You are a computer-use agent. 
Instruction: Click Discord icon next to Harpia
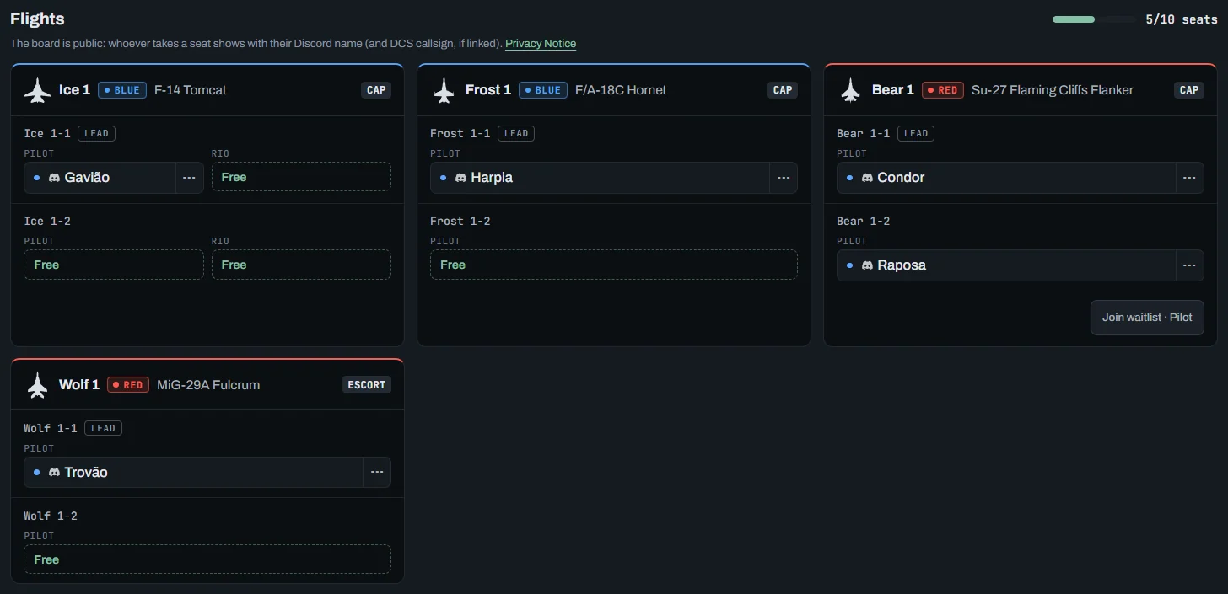pos(460,178)
